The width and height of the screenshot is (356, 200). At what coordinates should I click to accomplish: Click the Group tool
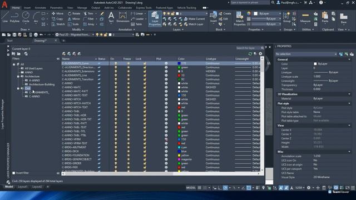(287, 17)
